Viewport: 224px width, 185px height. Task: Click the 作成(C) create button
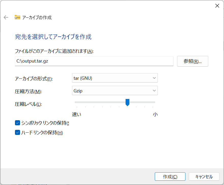170,176
